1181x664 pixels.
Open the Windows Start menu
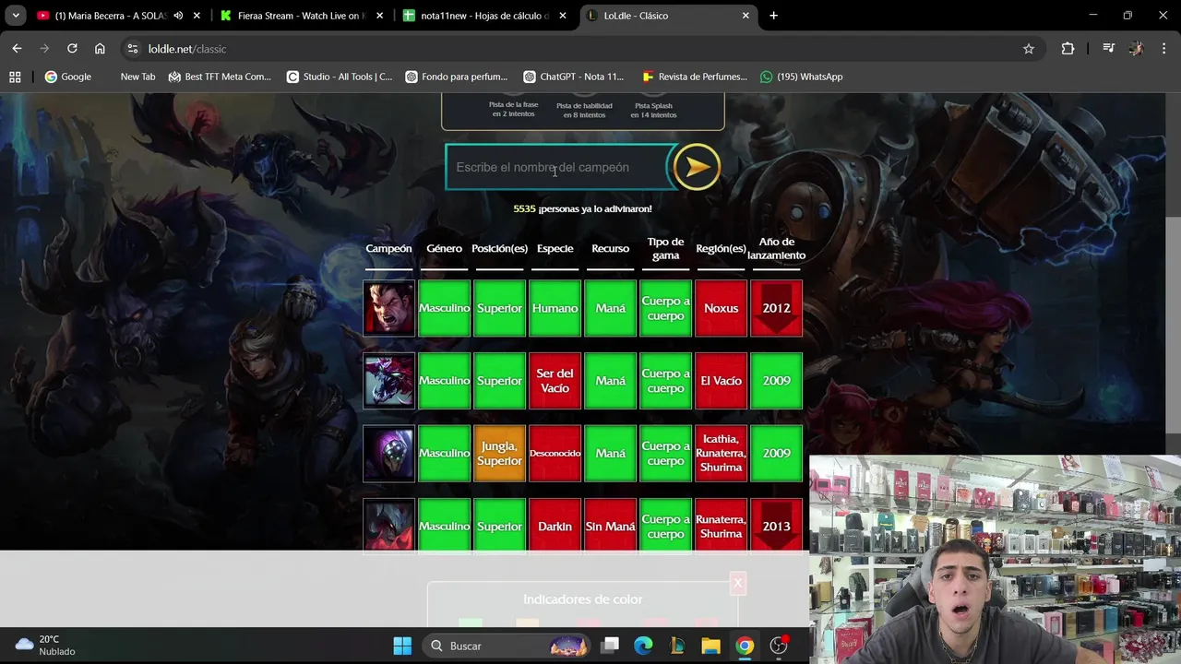pyautogui.click(x=402, y=646)
